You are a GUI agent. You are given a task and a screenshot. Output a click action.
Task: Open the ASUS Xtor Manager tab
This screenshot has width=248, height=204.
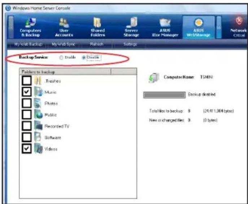(x=165, y=27)
